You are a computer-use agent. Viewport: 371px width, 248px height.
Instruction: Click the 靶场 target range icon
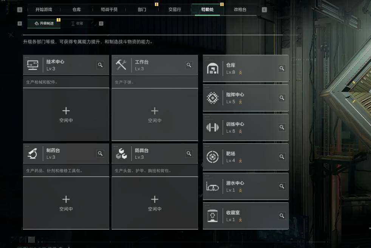(x=212, y=157)
